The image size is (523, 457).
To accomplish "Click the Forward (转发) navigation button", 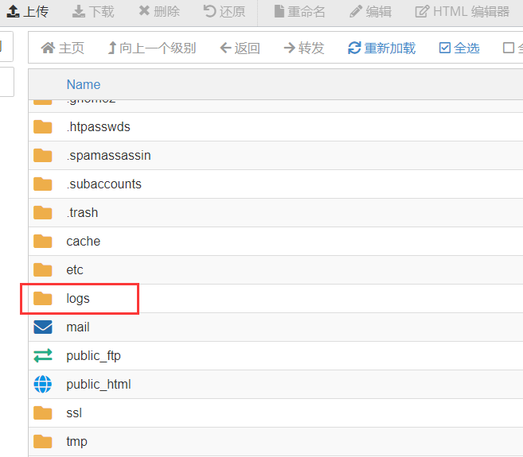I will pos(304,48).
